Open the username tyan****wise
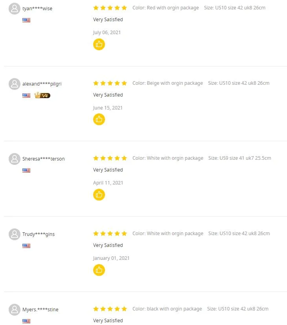The height and width of the screenshot is (325, 287). tap(37, 9)
